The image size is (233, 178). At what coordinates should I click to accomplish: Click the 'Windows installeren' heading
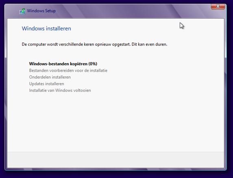coord(46,29)
